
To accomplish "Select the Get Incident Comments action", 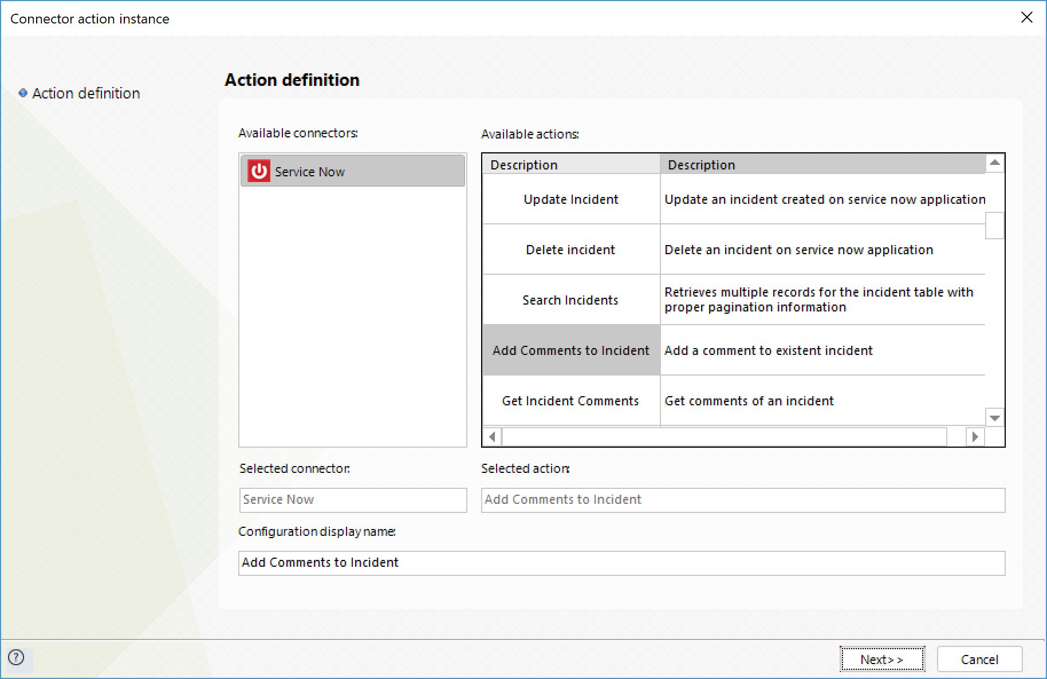I will point(571,401).
